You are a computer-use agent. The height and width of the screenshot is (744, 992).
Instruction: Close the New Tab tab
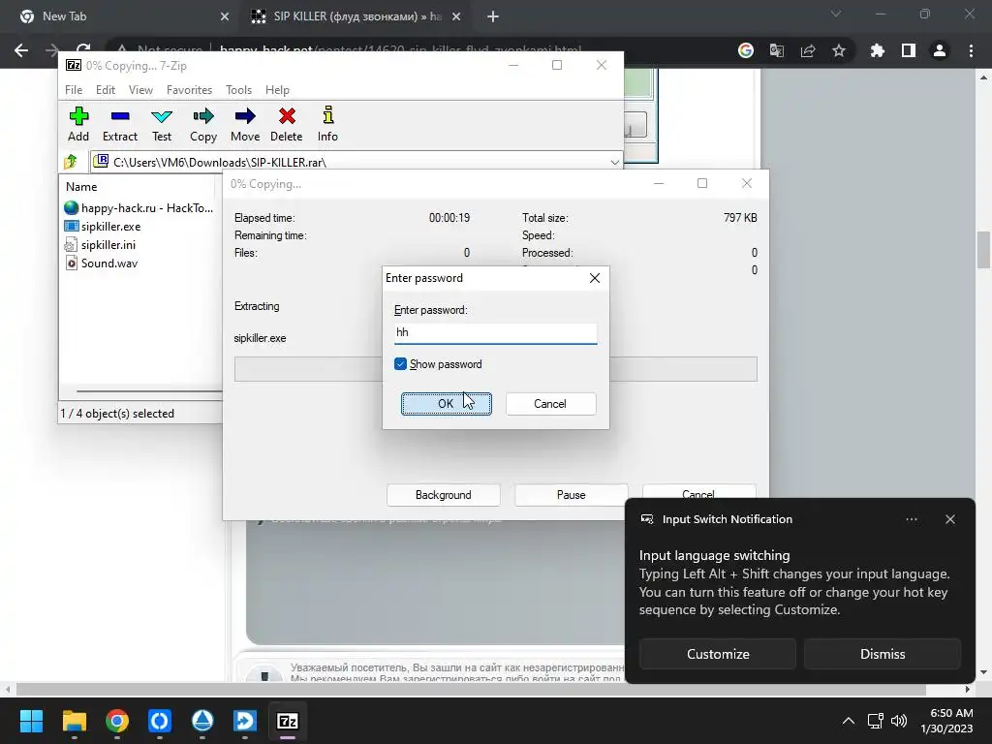point(225,16)
